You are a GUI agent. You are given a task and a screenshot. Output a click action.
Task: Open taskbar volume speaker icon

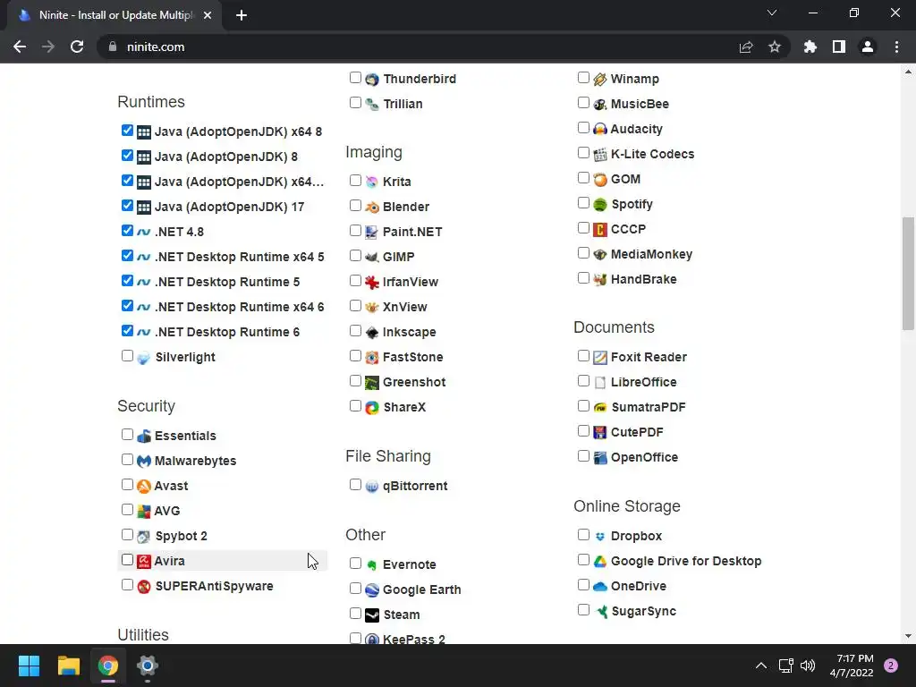(808, 666)
